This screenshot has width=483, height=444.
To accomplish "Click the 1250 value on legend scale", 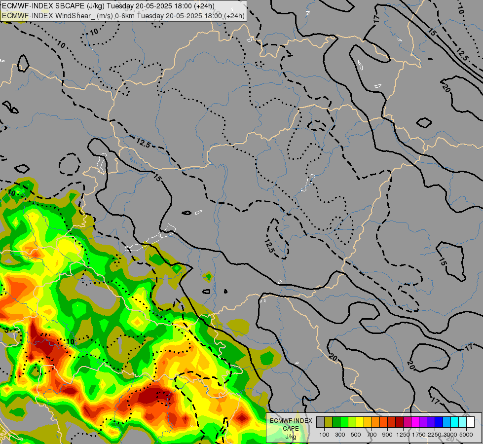I will pos(403,435).
